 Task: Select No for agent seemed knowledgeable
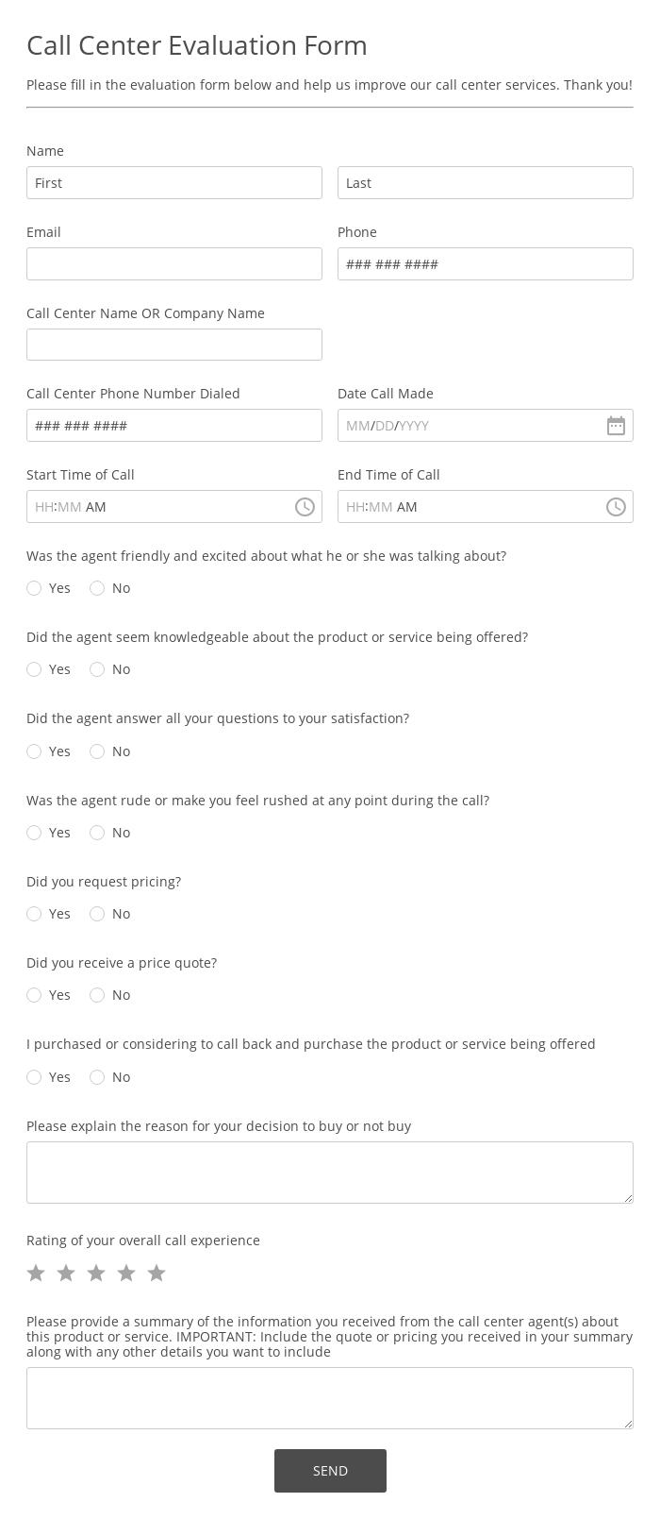tap(97, 669)
